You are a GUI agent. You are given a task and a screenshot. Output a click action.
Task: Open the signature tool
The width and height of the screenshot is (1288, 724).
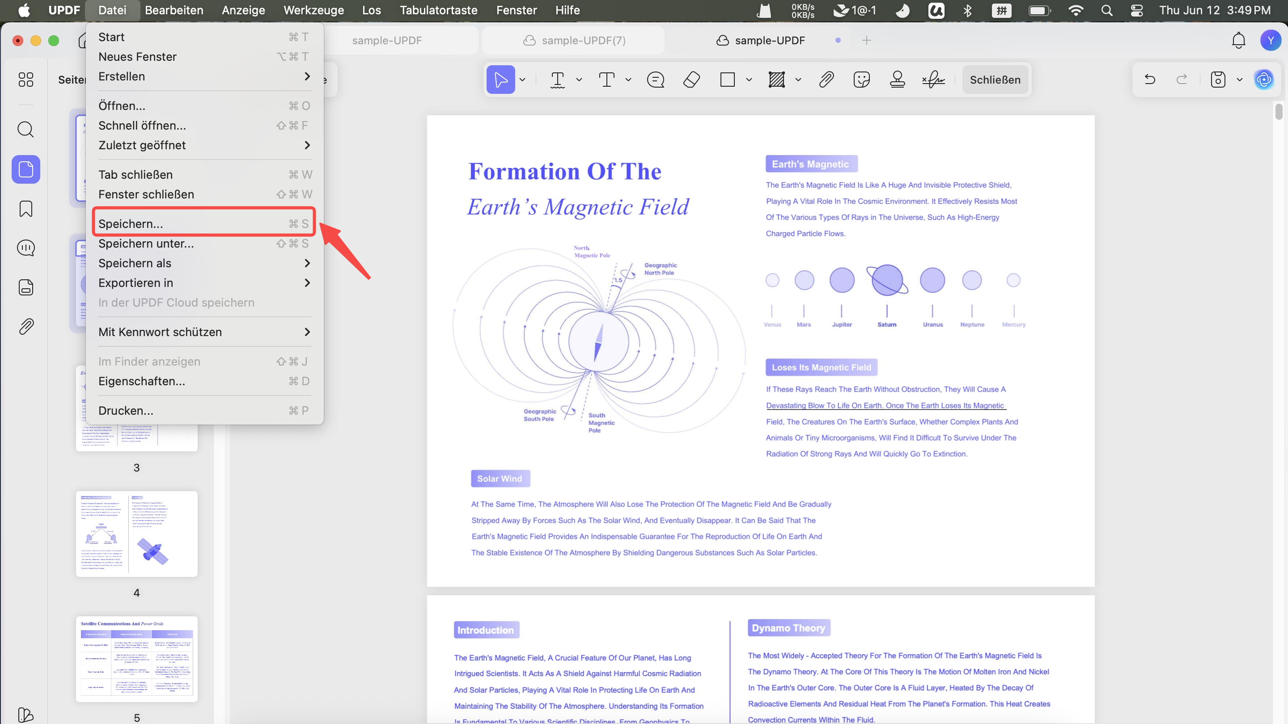pos(933,80)
